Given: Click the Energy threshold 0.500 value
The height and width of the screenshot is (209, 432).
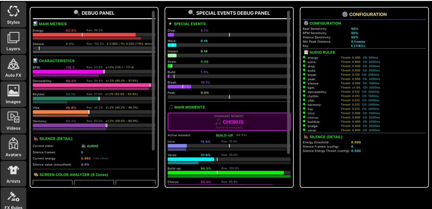Looking at the screenshot, I should coord(356,142).
